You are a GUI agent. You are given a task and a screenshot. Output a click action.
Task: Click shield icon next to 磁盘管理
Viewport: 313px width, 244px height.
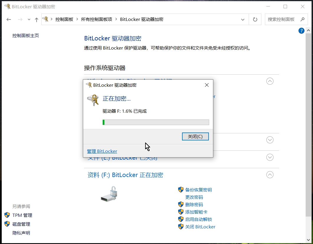click(7, 224)
